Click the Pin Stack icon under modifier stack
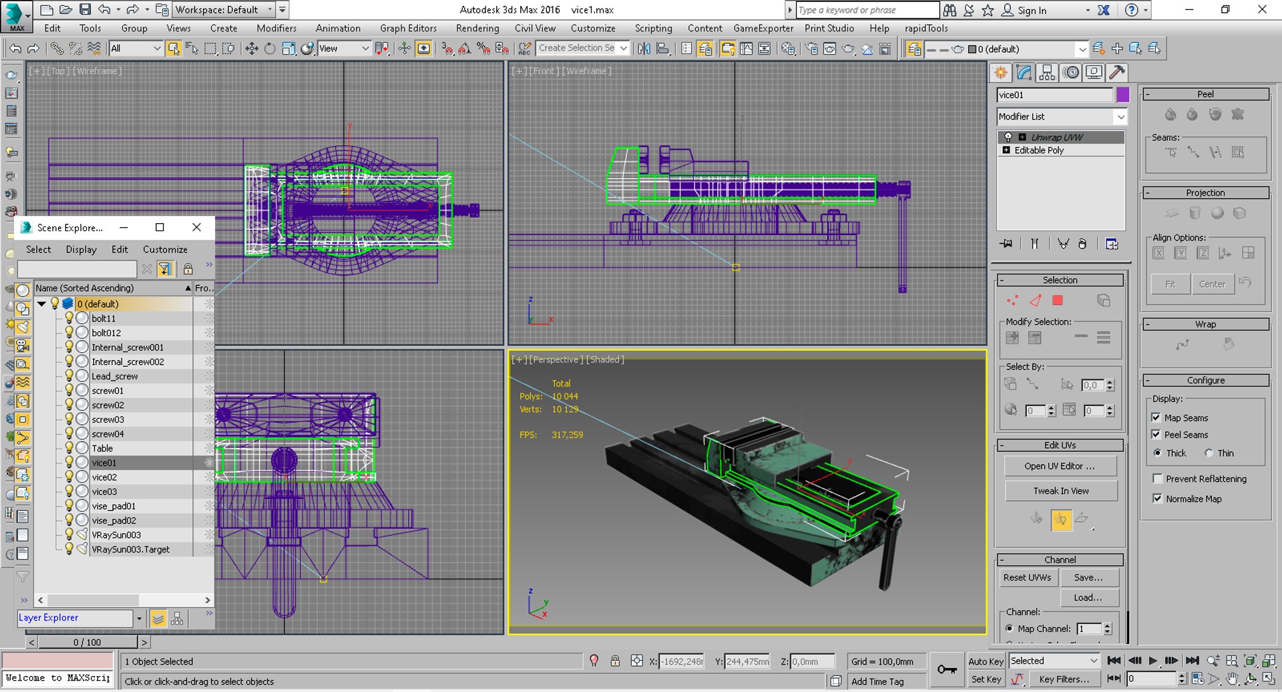 1006,244
